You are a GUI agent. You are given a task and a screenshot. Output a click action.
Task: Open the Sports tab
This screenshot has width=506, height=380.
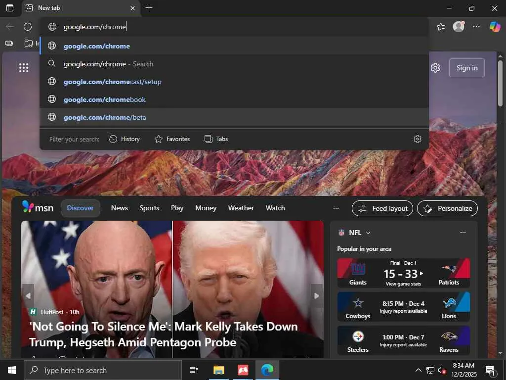149,208
